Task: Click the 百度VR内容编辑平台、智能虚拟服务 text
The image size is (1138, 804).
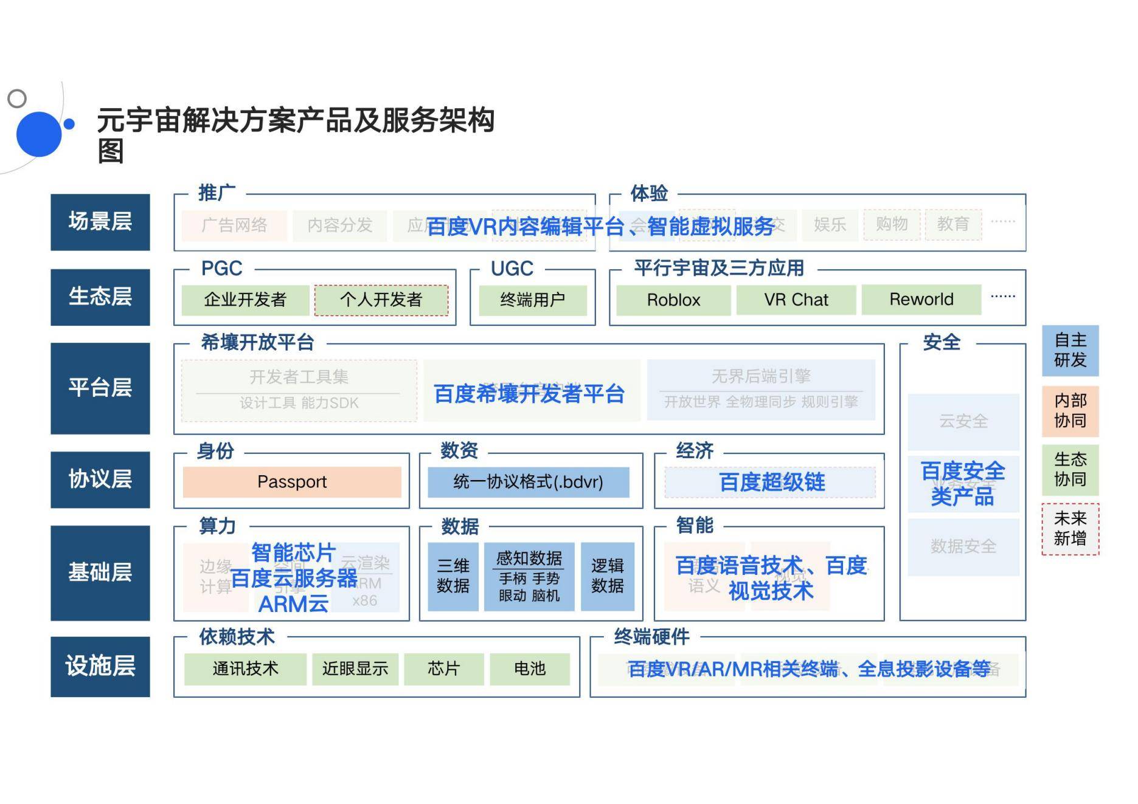Action: 600,227
